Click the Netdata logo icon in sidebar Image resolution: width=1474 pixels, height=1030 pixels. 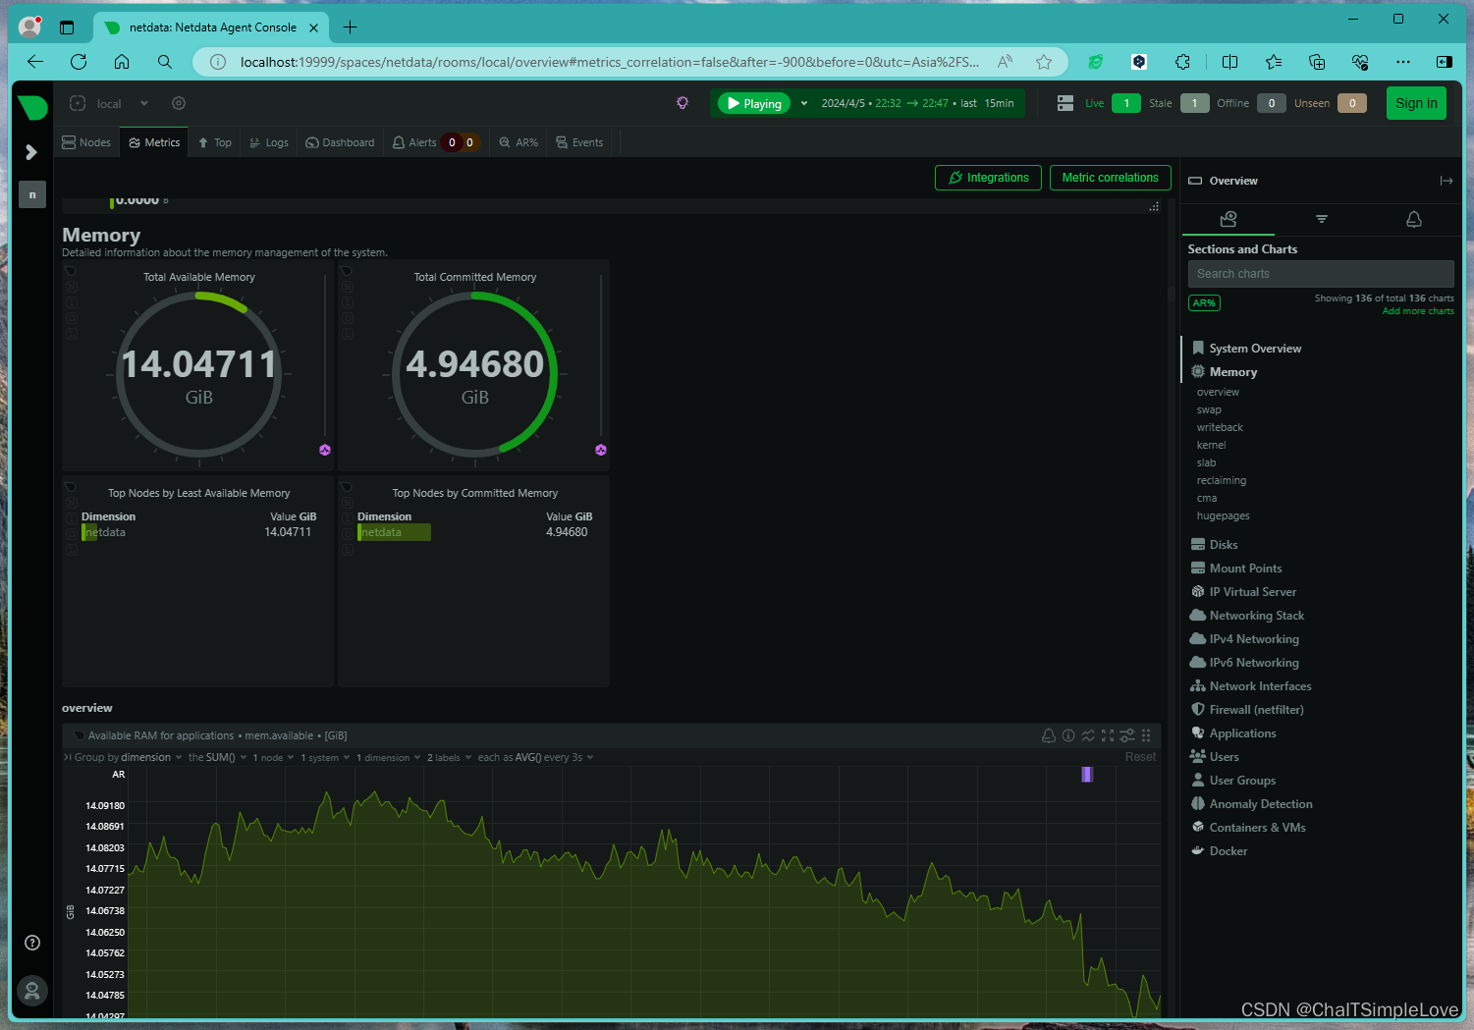click(32, 107)
